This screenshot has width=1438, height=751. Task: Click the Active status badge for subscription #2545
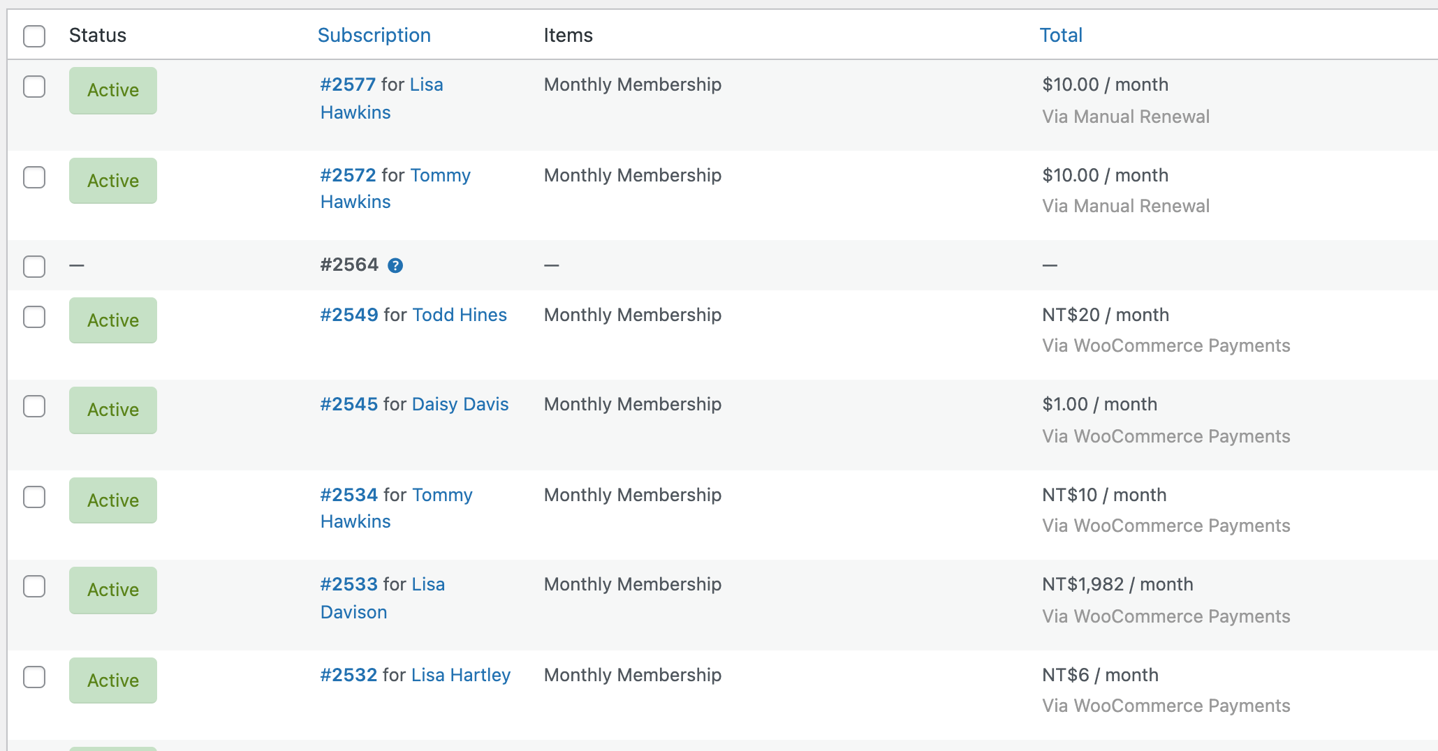(112, 410)
